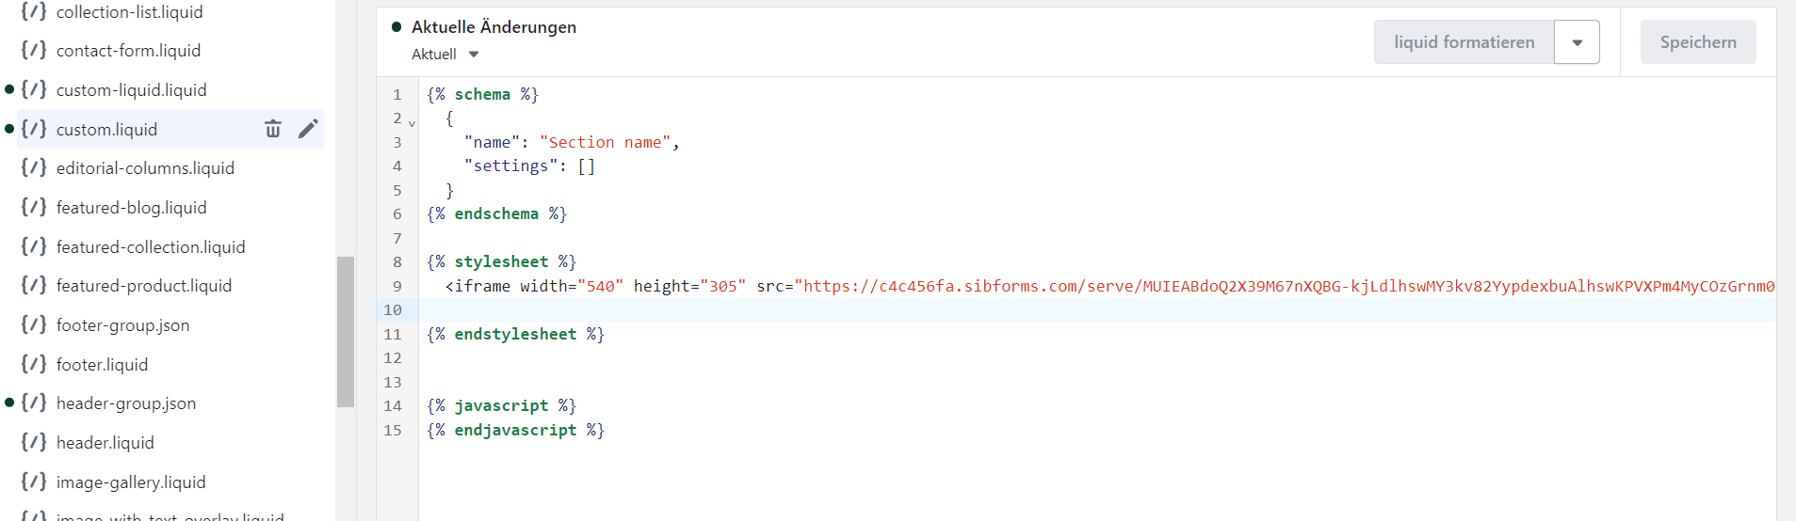Open the format options dropdown arrow

(1577, 42)
